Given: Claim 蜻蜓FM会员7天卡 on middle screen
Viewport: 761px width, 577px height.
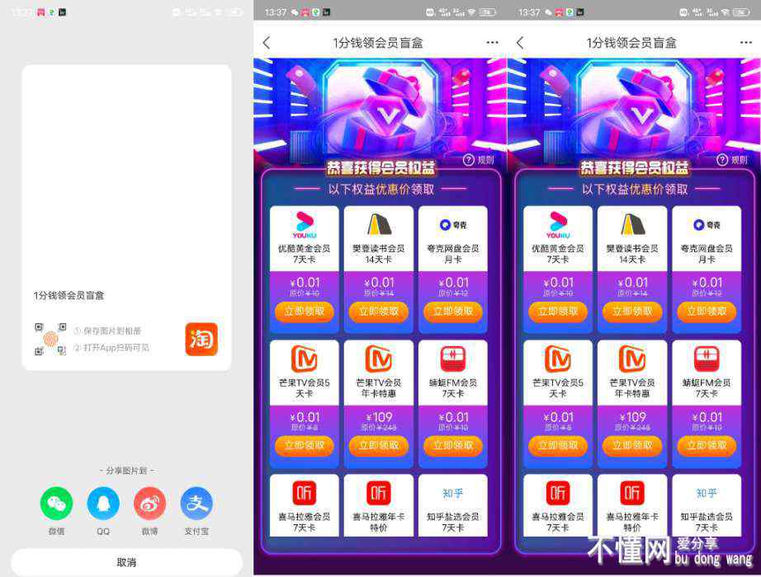Looking at the screenshot, I should (x=453, y=446).
